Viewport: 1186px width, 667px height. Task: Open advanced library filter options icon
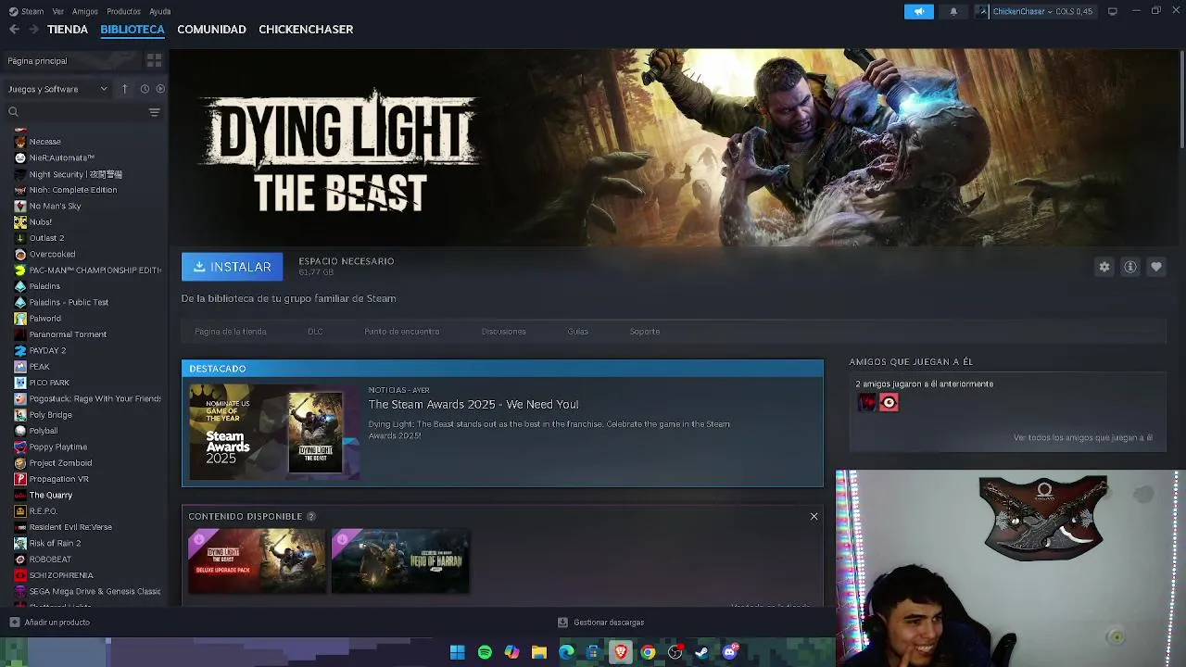click(155, 112)
